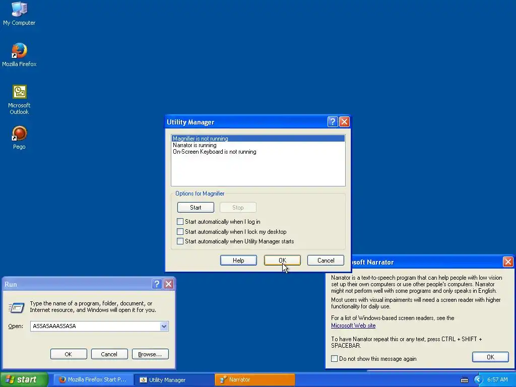Close the Utility Manager dialog

(x=344, y=122)
